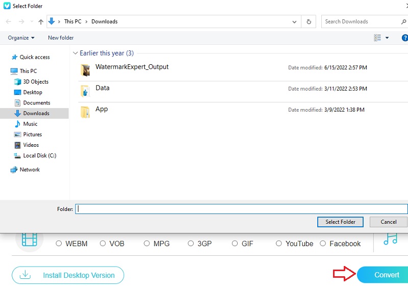Image resolution: width=408 pixels, height=291 pixels.
Task: Choose the YouTube format radio button
Action: coord(278,244)
